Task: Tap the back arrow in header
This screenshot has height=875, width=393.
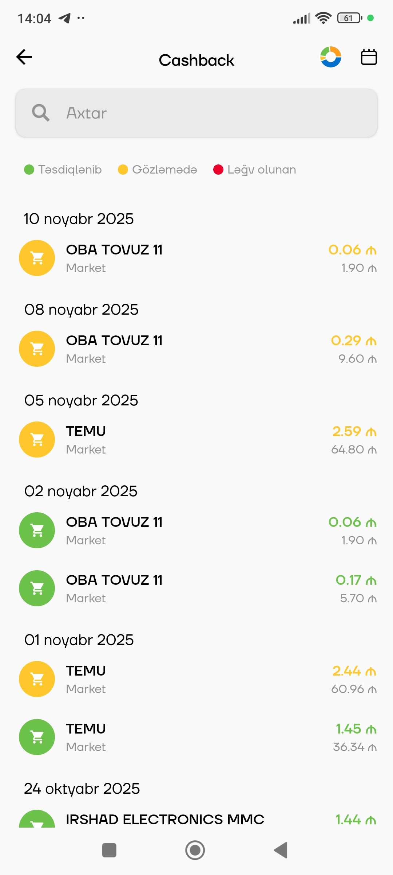Action: pos(24,57)
